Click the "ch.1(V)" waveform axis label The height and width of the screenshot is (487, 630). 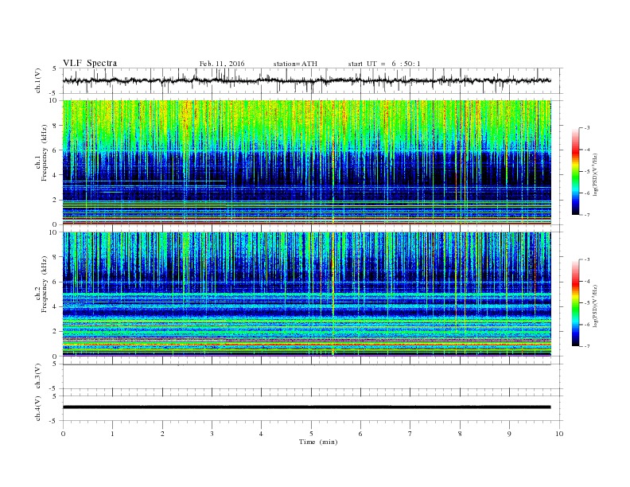pyautogui.click(x=37, y=81)
